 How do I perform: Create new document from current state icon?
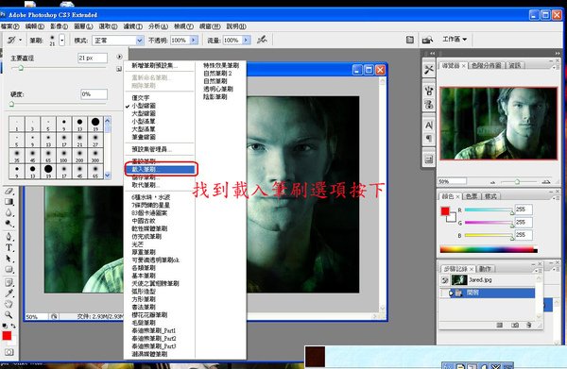click(x=500, y=325)
